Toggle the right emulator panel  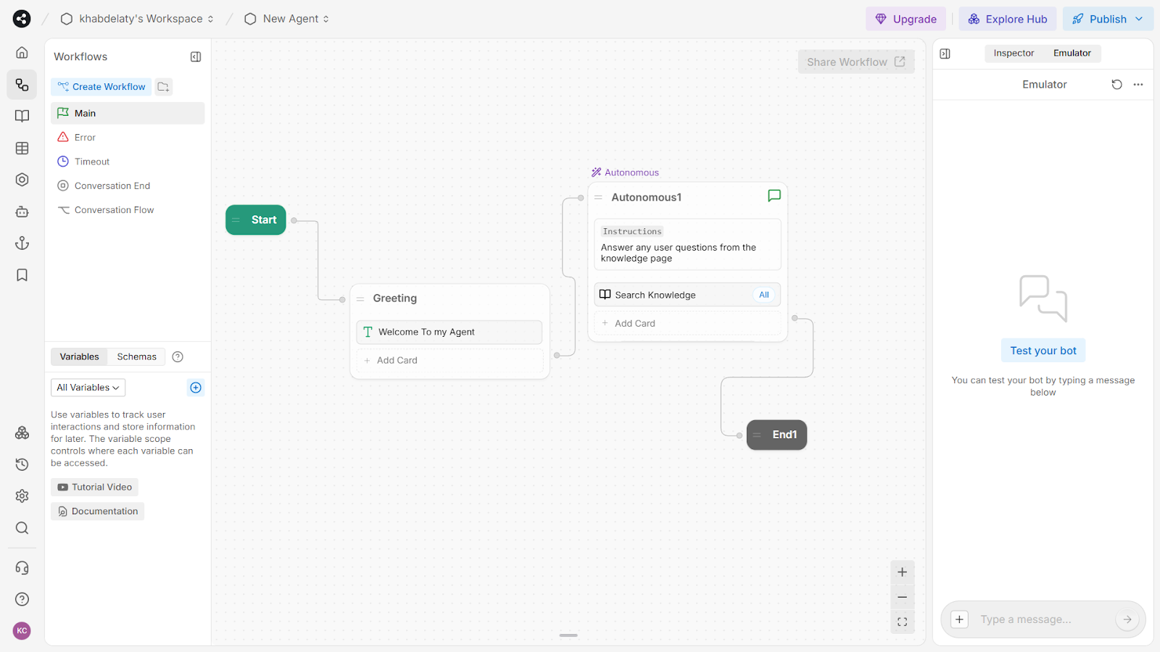point(945,54)
